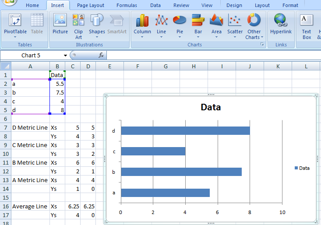321x225 pixels.
Task: Open the Clip Art tool
Action: (x=78, y=25)
